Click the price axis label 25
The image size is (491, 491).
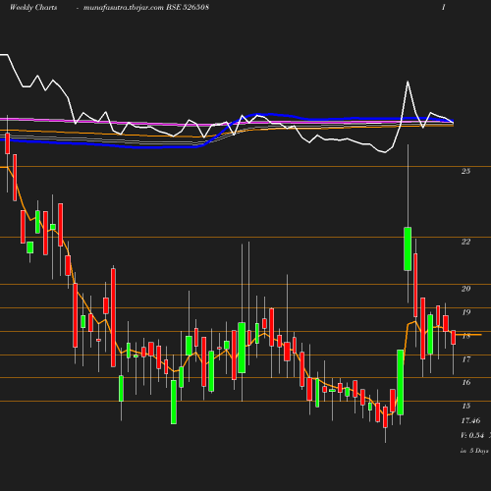[x=465, y=171]
